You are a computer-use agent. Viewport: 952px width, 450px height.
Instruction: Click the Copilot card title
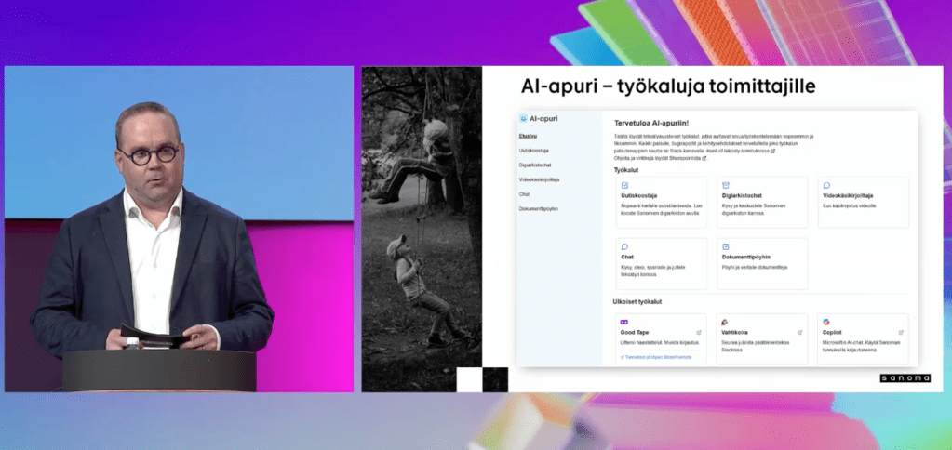click(833, 332)
